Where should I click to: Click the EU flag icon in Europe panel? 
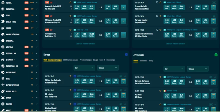point(126,54)
